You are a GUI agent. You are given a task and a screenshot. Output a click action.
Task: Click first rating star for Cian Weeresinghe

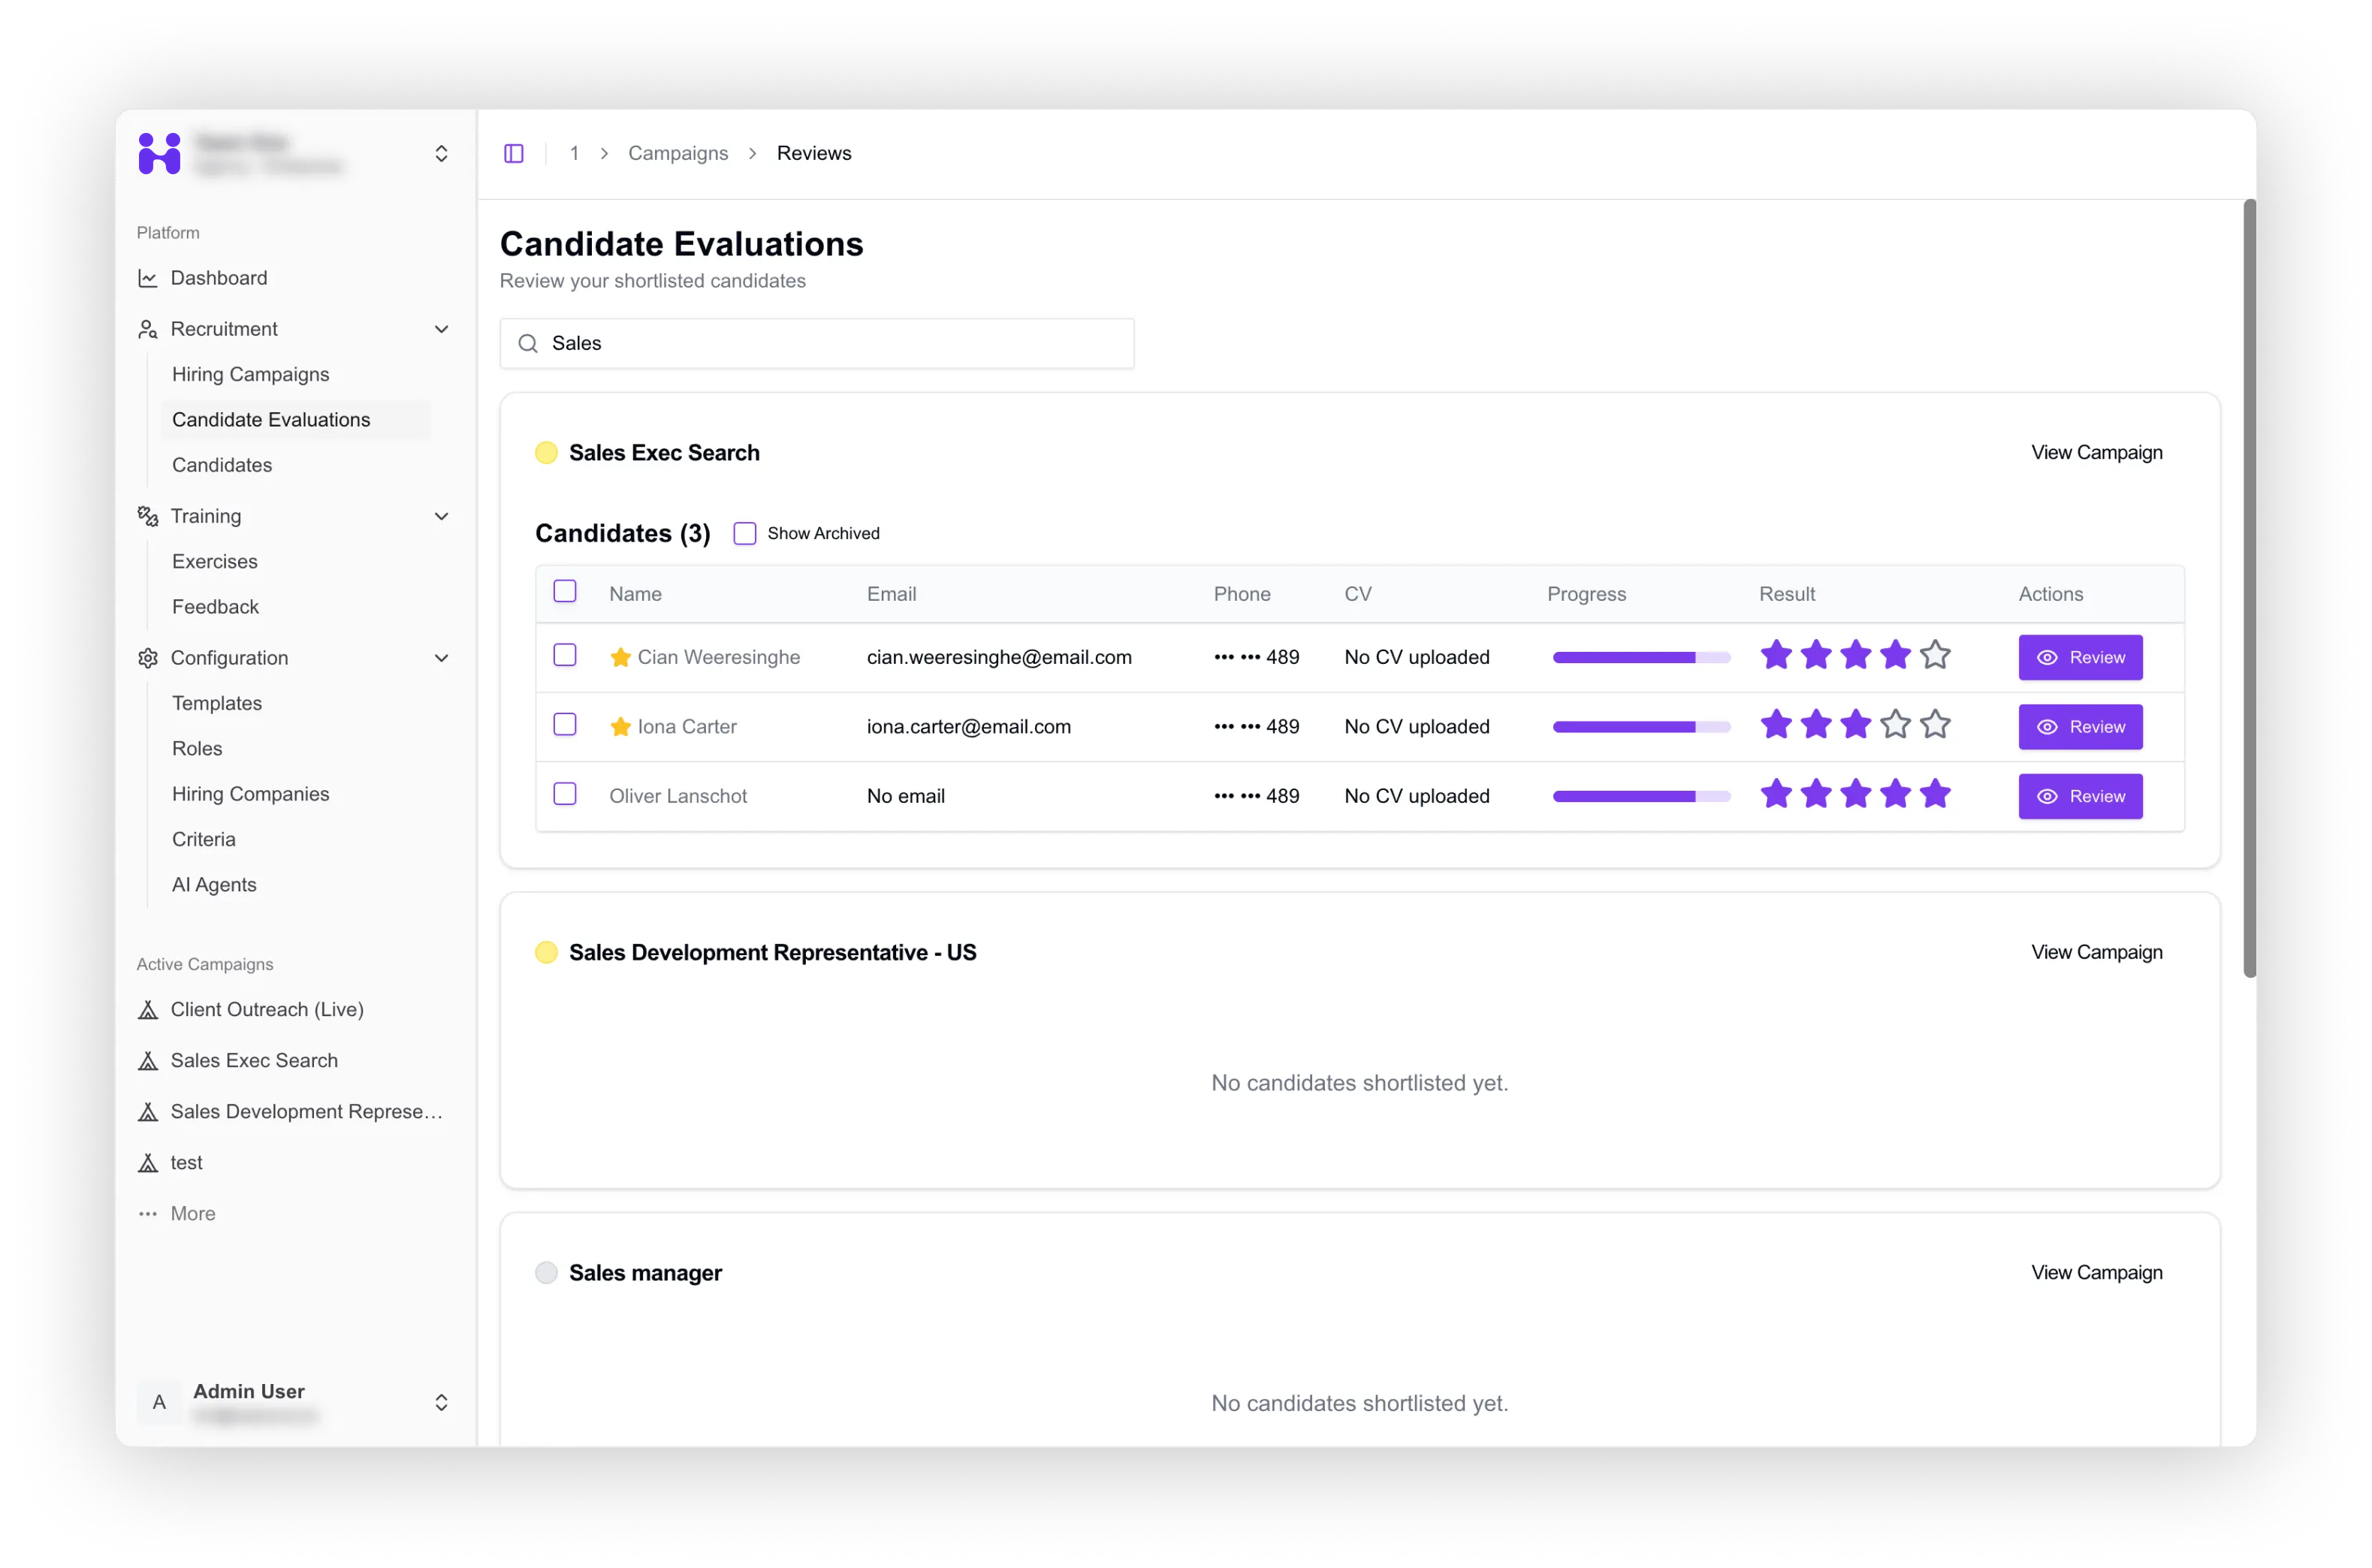(x=1776, y=655)
